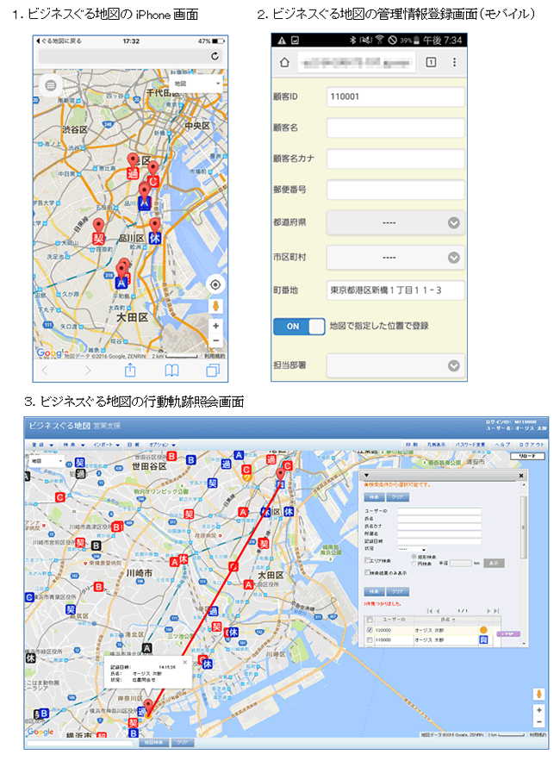This screenshot has width=560, height=767.
Task: Select the 矩形検索 radio button
Action: point(414,557)
